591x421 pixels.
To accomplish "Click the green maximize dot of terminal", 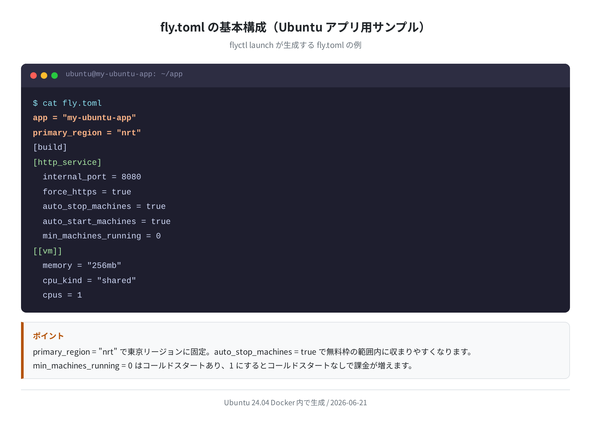I will pyautogui.click(x=55, y=76).
